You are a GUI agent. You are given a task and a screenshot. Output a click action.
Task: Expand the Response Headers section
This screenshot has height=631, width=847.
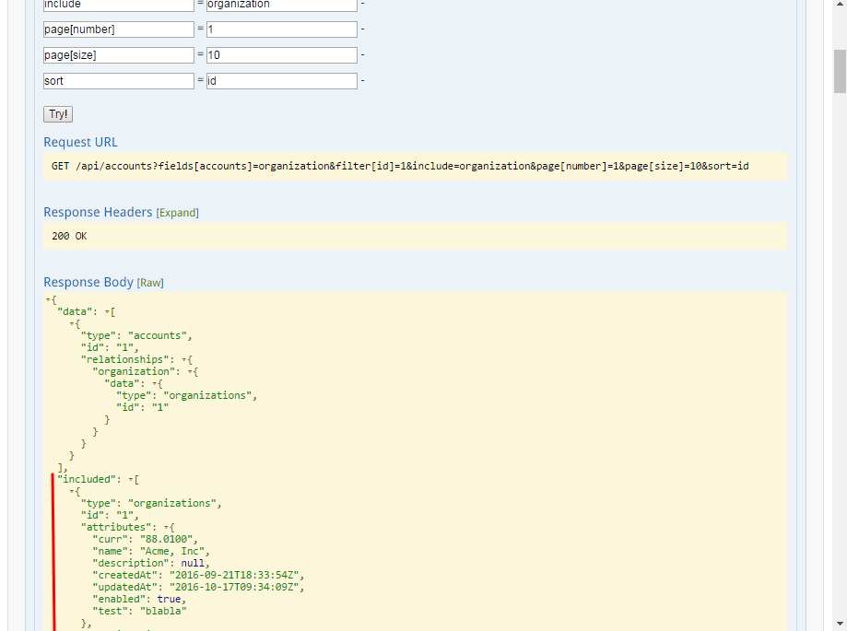coord(177,213)
